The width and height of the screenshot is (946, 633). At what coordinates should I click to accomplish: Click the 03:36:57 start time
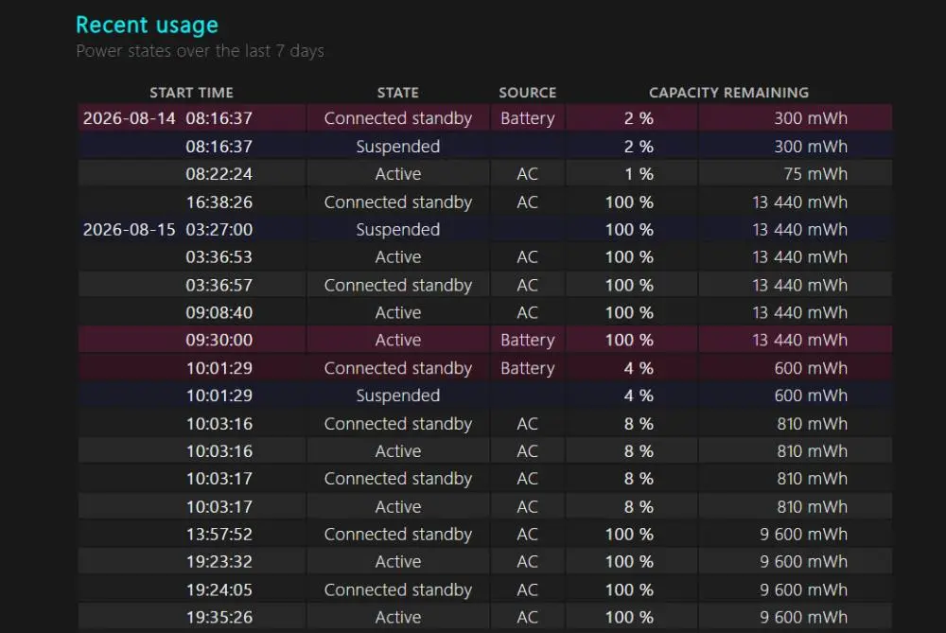pyautogui.click(x=219, y=286)
